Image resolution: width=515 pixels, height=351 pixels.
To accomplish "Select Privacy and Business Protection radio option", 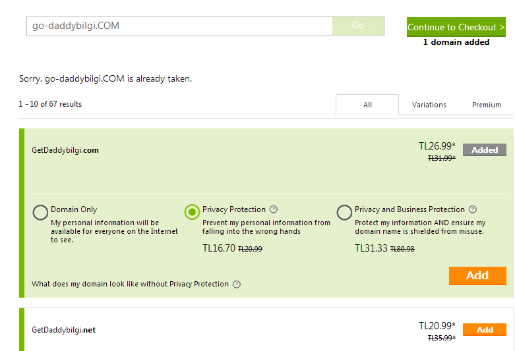I will coord(344,212).
